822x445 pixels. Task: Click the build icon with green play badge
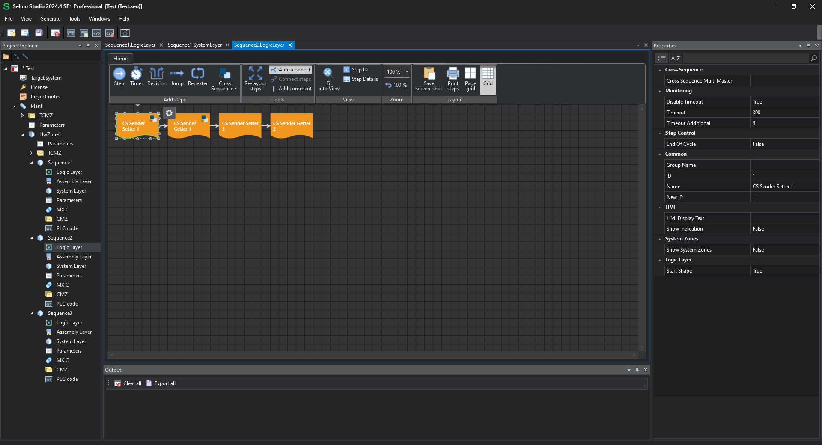[84, 33]
